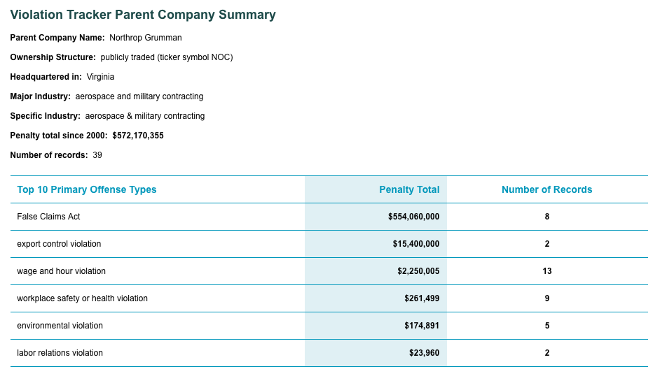Click the $23,960 penalty amount

pos(424,352)
